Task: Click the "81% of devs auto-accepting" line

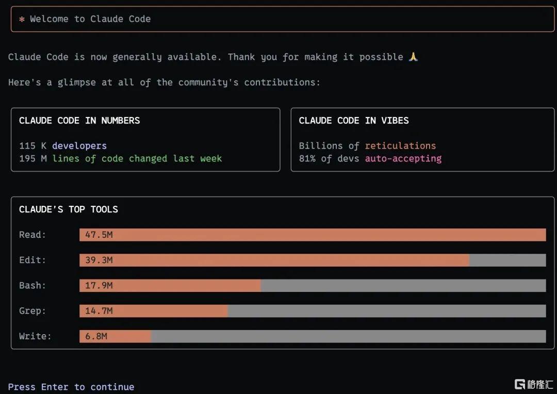Action: pos(370,158)
